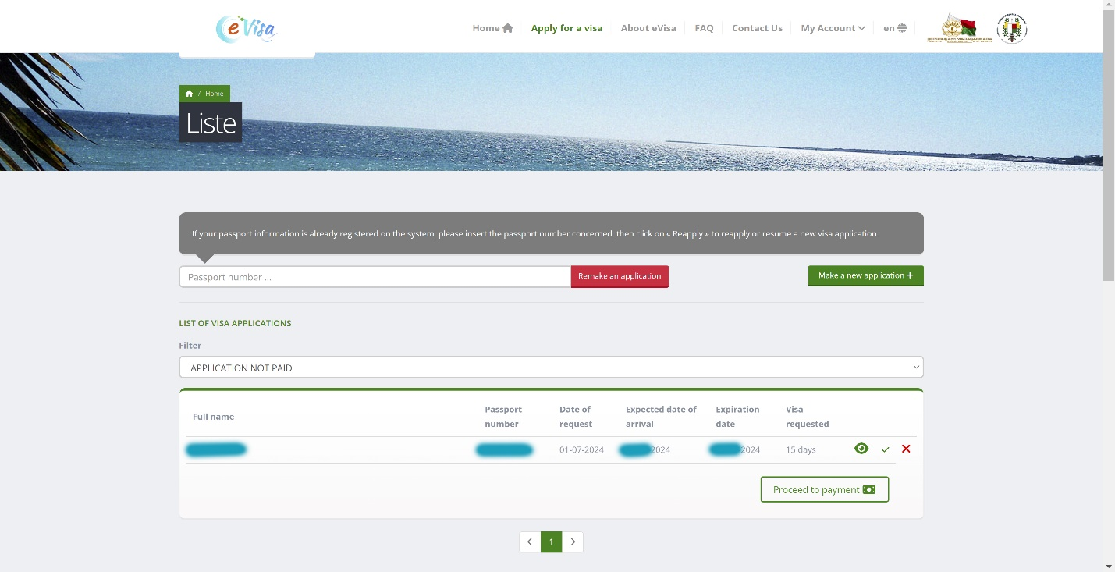The image size is (1115, 572).
Task: Focus the Passport number input field
Action: pos(375,277)
